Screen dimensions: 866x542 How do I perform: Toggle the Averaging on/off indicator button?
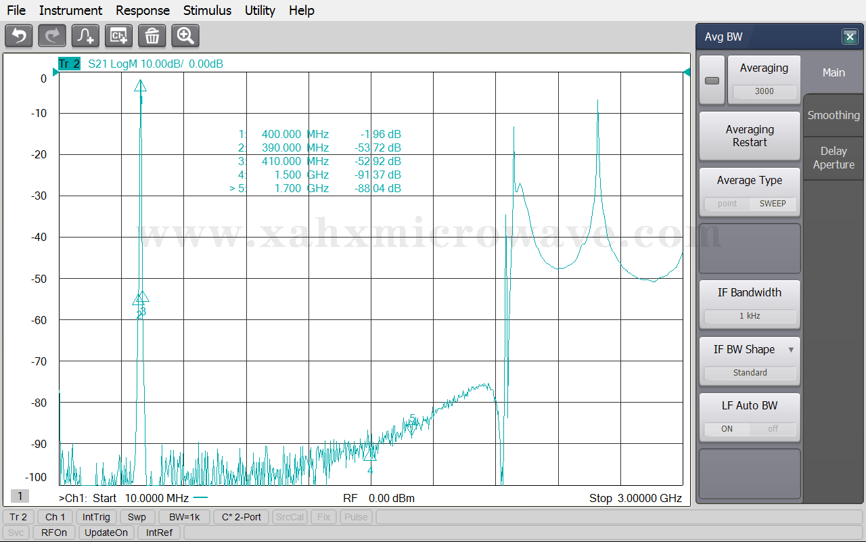click(712, 81)
